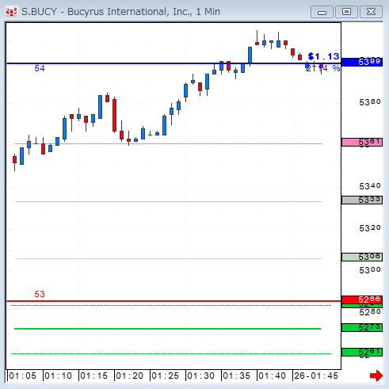Click the 01:40 time axis label
389x389 pixels.
click(x=272, y=376)
